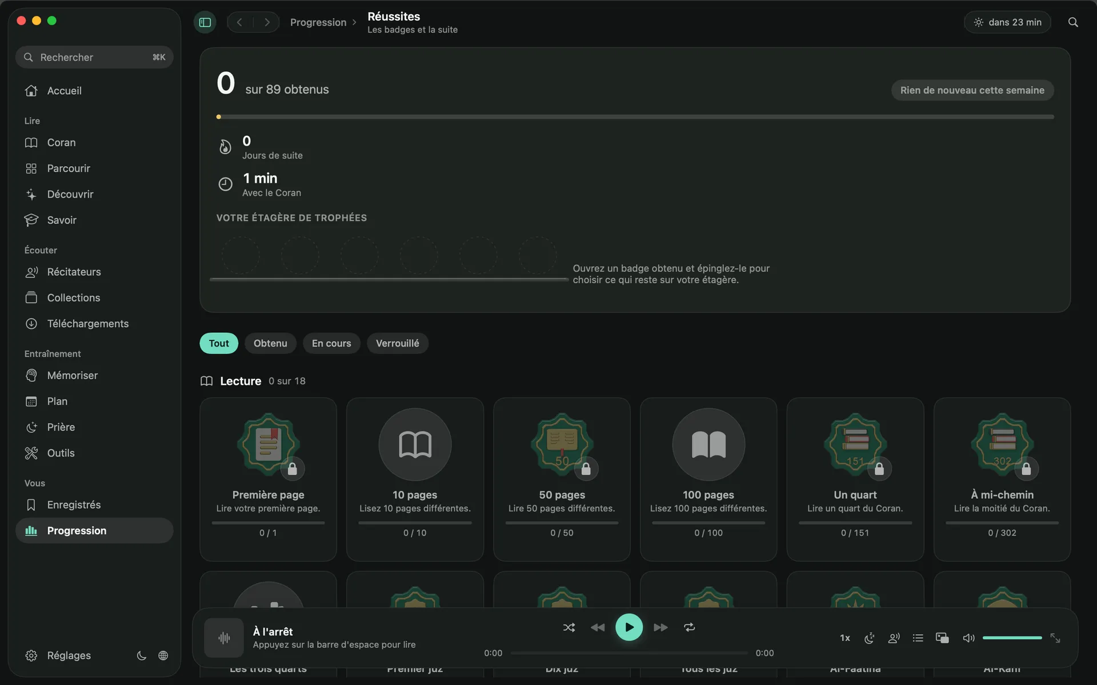Select the Verrouillé filter tab

(398, 343)
